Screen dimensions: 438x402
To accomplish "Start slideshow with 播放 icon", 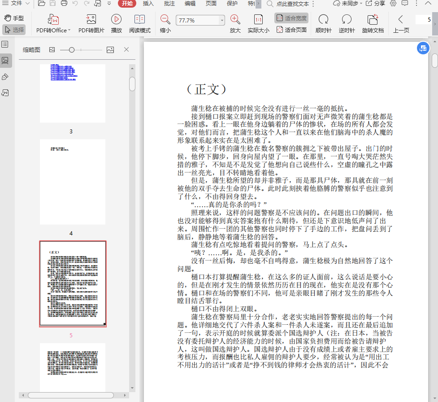I will click(116, 20).
